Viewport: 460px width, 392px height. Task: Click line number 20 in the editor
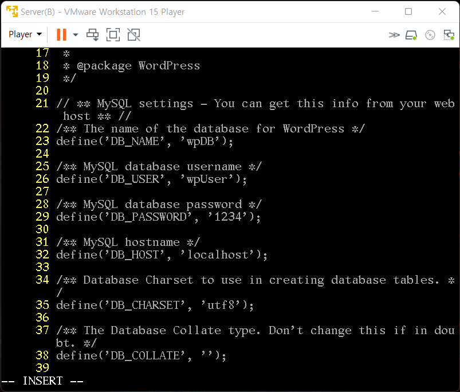[42, 91]
